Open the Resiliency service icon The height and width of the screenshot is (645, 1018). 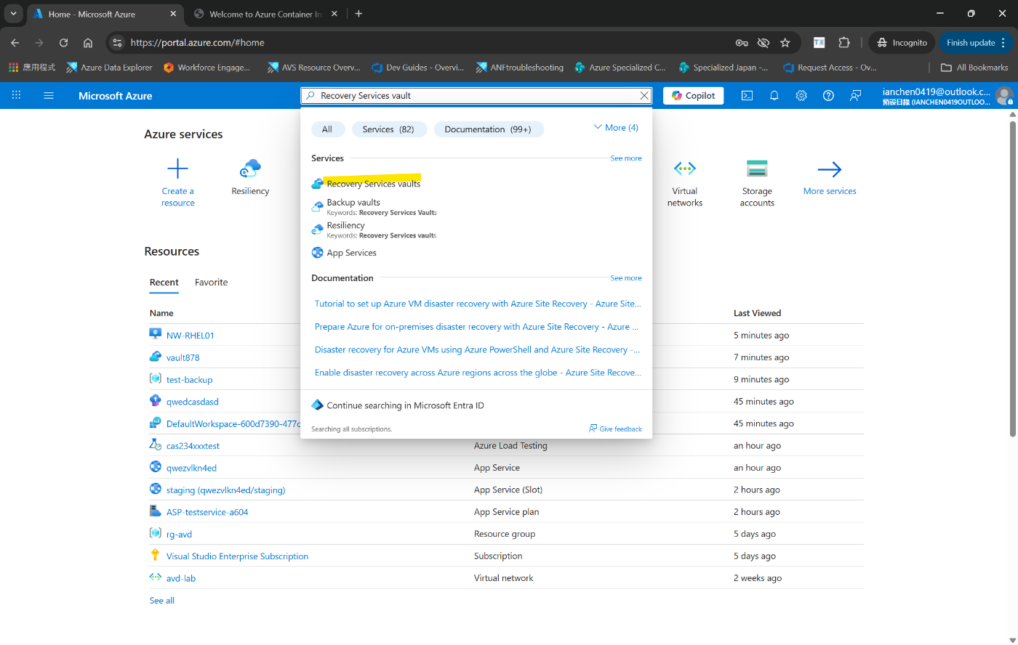(250, 169)
